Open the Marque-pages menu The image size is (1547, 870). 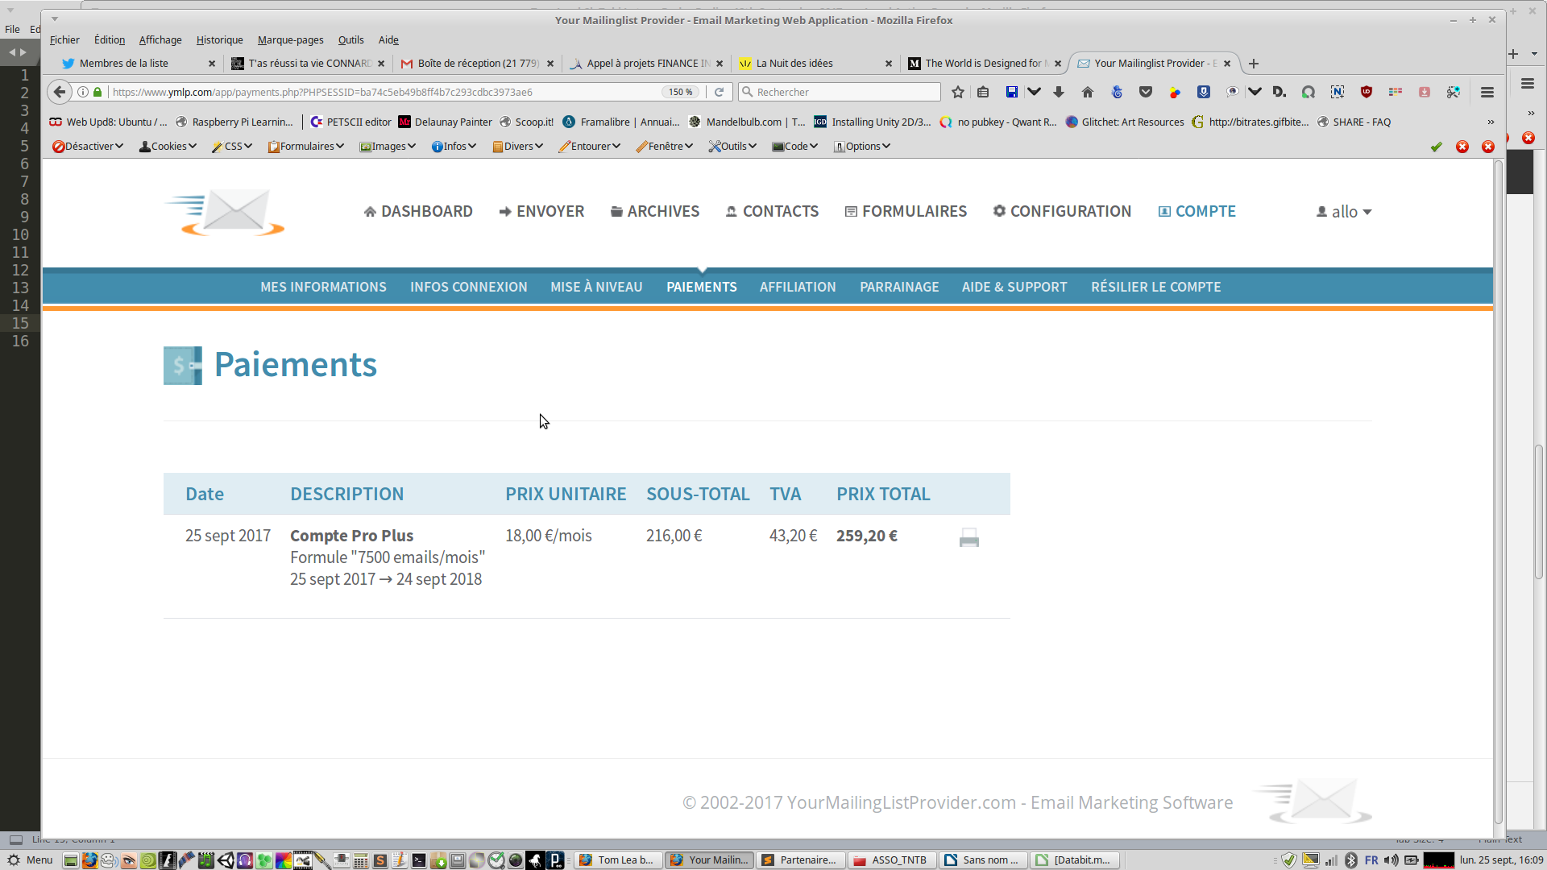[290, 39]
